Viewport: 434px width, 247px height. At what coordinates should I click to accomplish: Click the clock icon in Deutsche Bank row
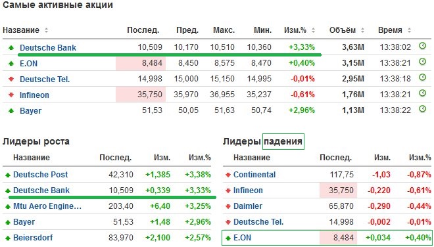coord(422,45)
